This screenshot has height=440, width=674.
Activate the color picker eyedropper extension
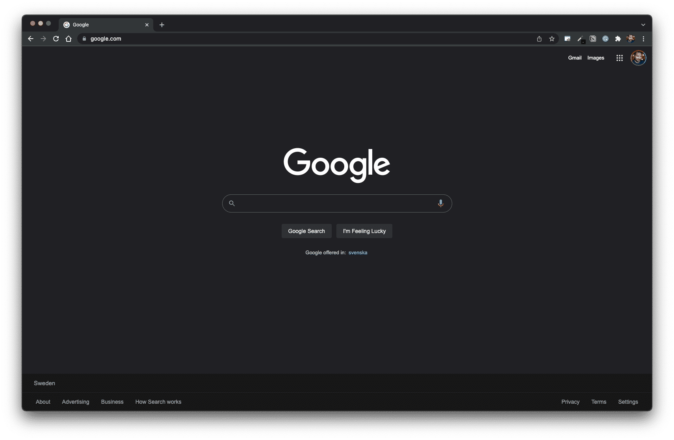(580, 39)
